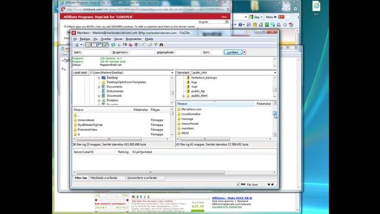Expand the Desktop node in local tree
380x214 pixels.
tap(99, 78)
